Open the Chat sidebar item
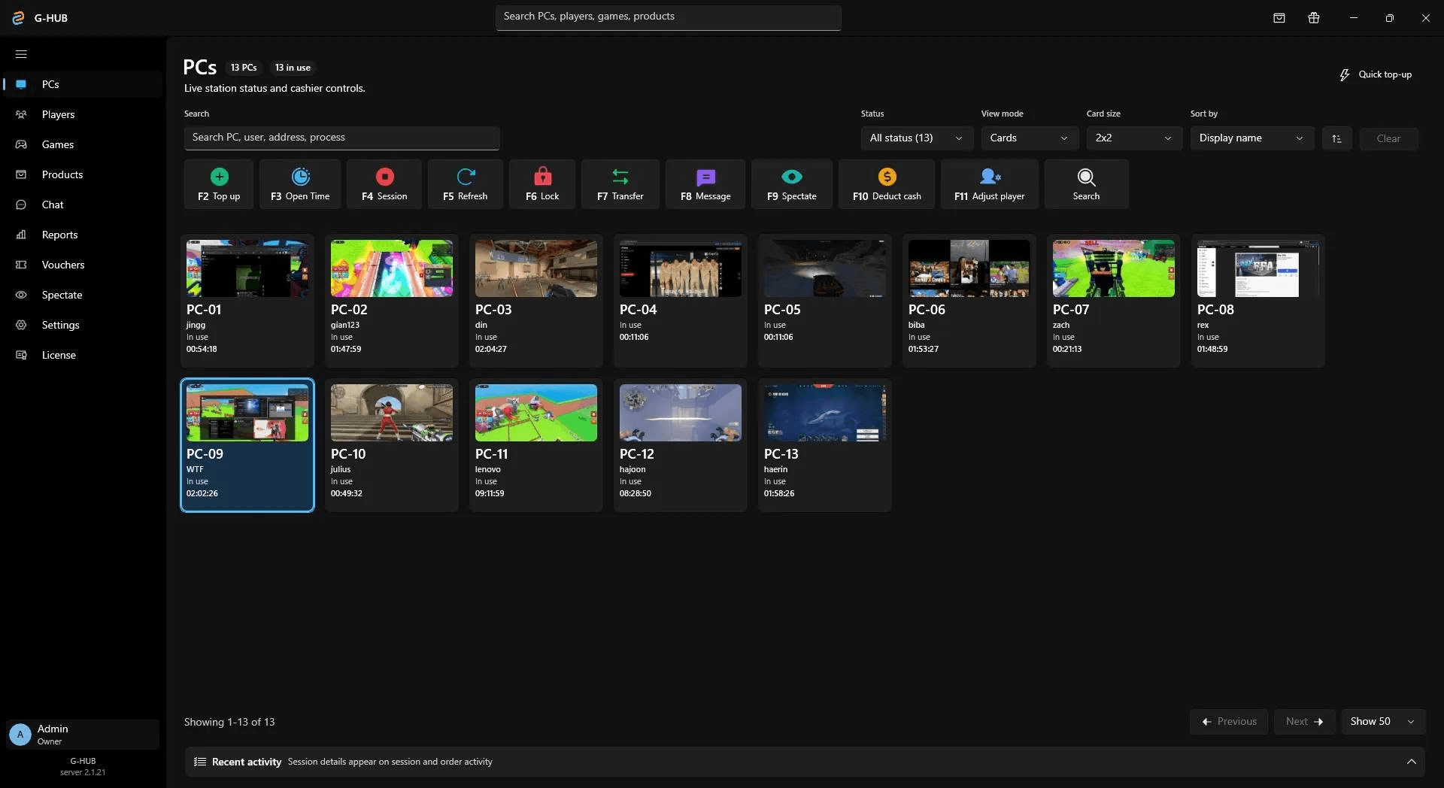Screen dimensions: 1444x788 pyautogui.click(x=83, y=205)
